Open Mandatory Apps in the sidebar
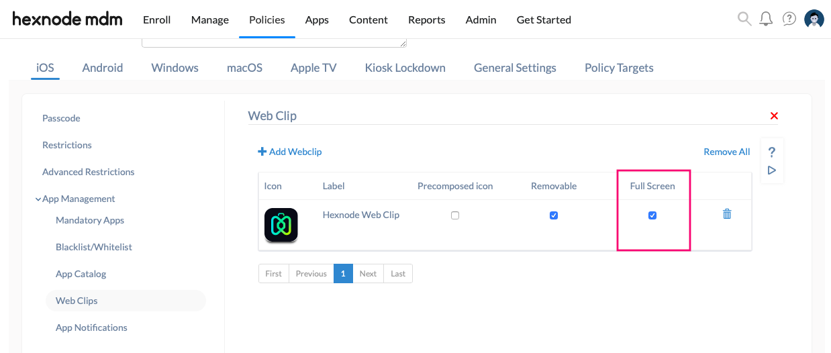831x353 pixels. (90, 220)
